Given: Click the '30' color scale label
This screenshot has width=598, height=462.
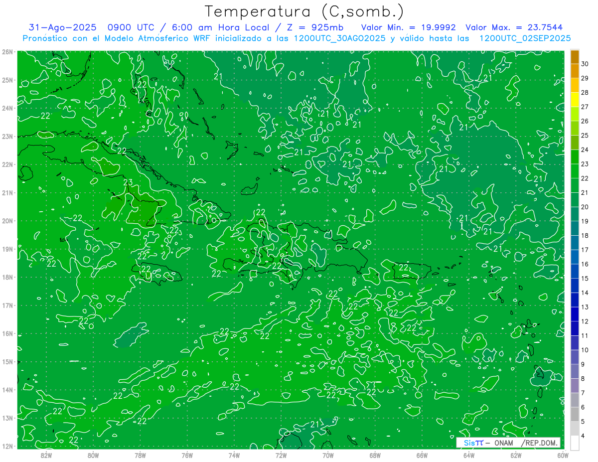Looking at the screenshot, I should point(585,64).
